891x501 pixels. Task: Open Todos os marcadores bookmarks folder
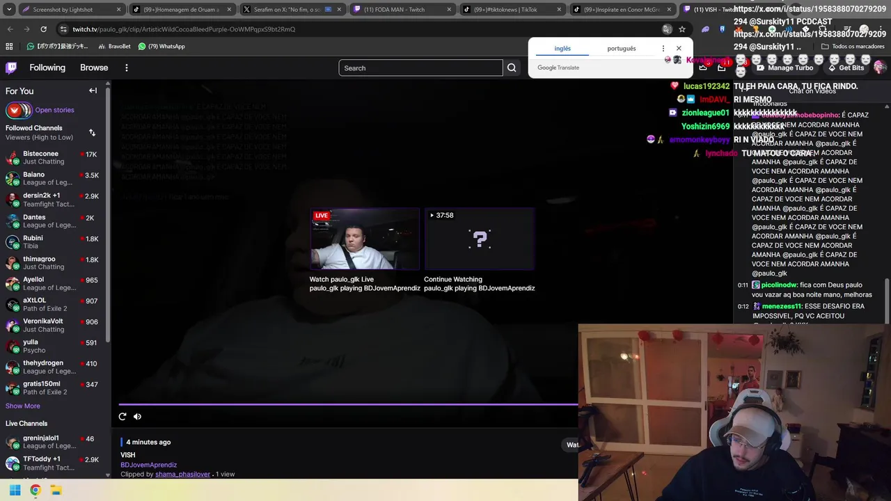tap(853, 46)
